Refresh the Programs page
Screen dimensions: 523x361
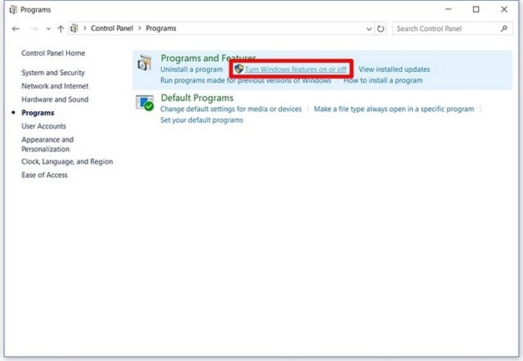coord(380,28)
